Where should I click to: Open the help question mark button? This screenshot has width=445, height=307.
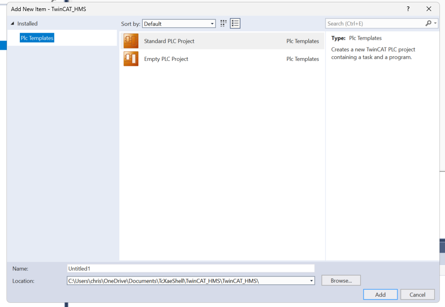tap(408, 9)
